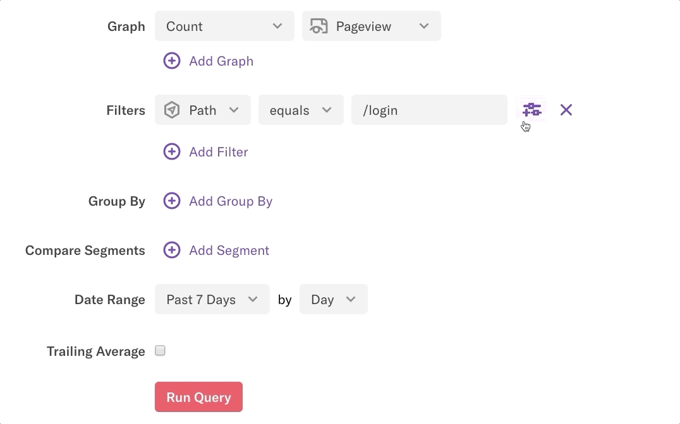This screenshot has width=680, height=424.
Task: Remove the Path filter with X
Action: (x=566, y=110)
